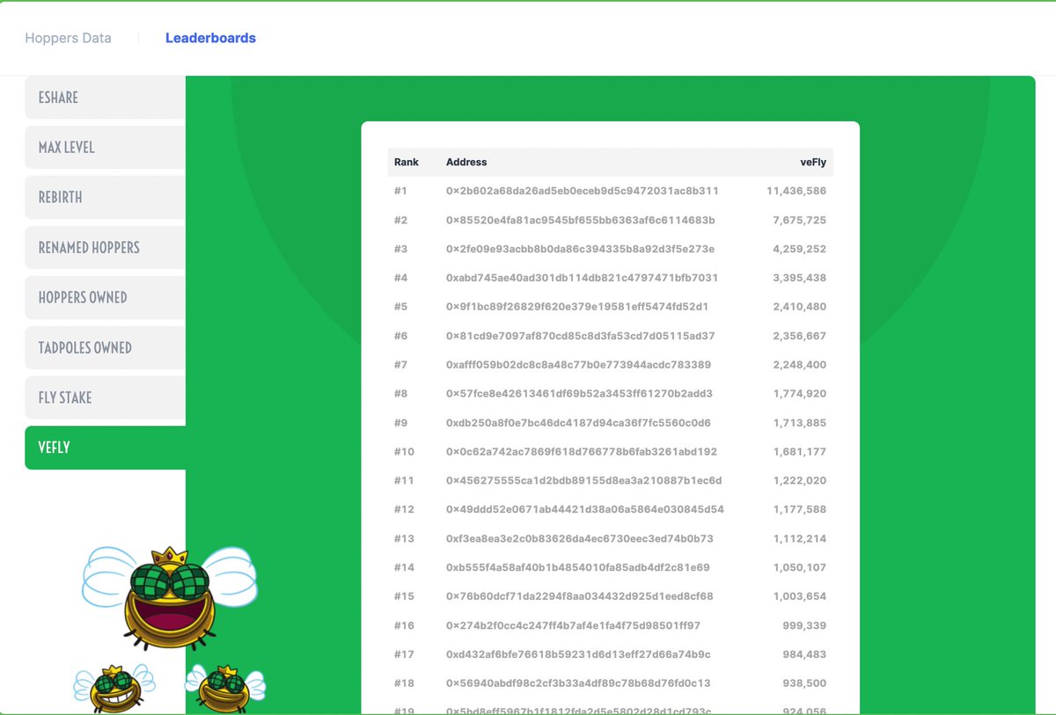
Task: Click the veFly value 984,483
Action: 804,654
